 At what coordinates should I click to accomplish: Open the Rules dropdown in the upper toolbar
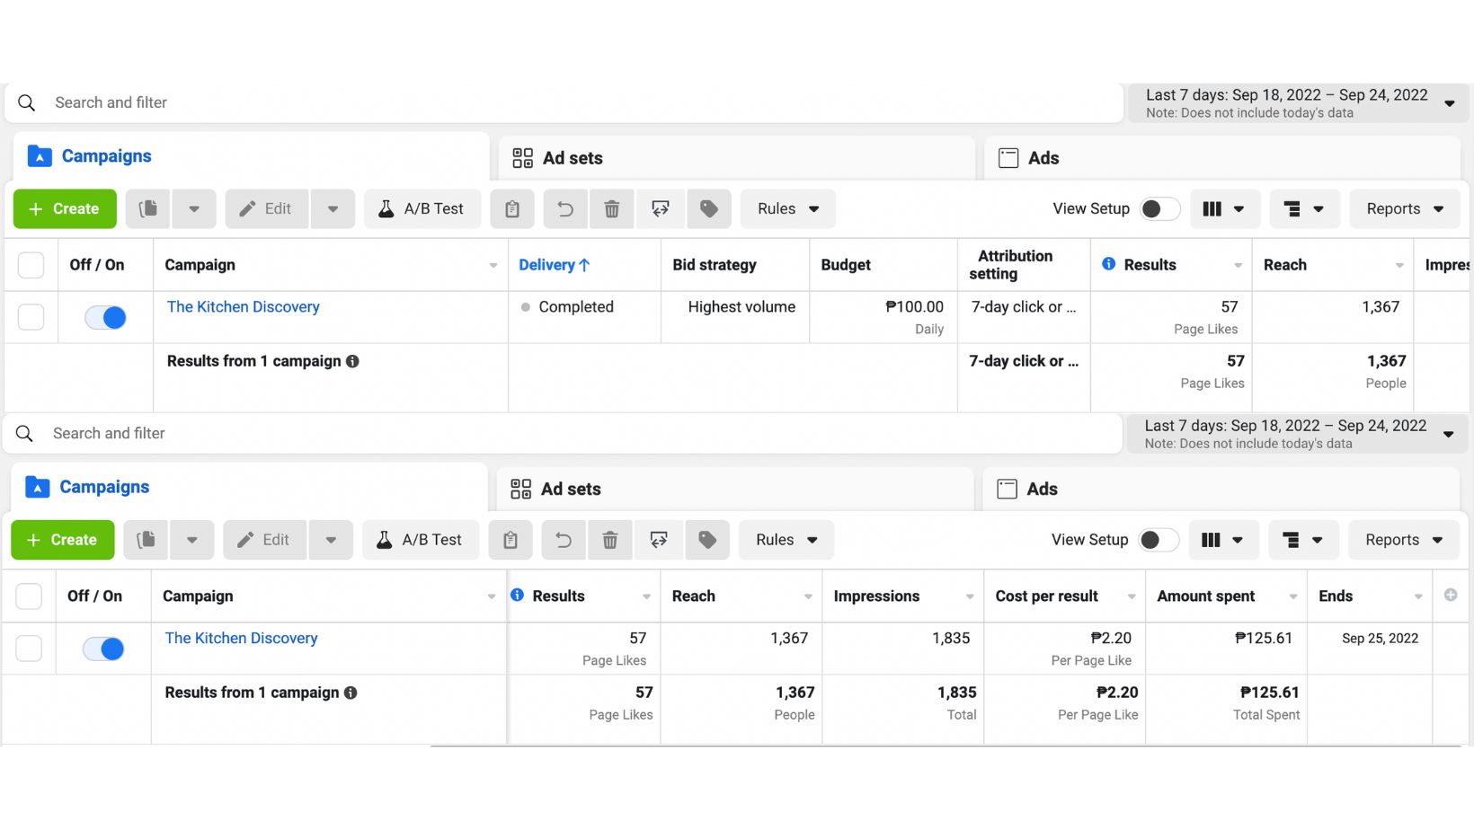787,209
